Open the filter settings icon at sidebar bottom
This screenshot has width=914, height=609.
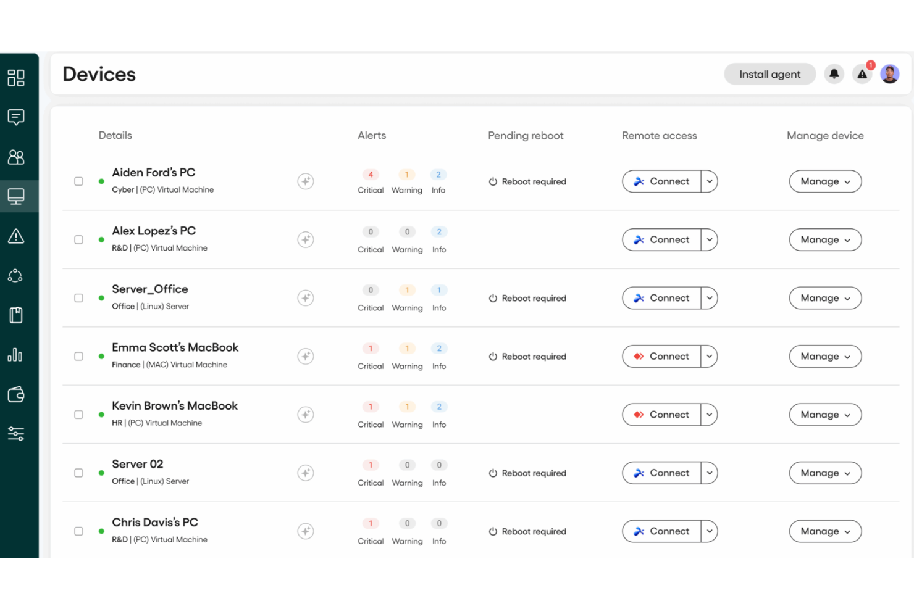coord(16,434)
